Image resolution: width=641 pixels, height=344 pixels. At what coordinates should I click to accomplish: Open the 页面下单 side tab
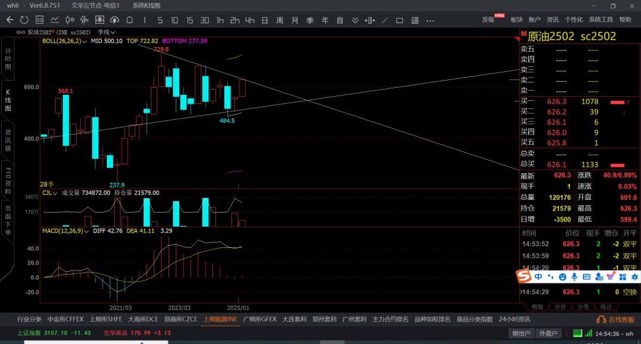coord(8,221)
